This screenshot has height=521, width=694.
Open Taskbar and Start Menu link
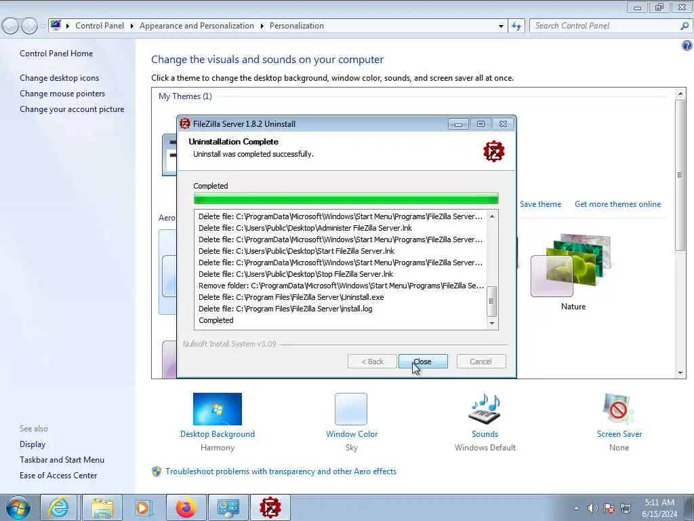pos(62,460)
